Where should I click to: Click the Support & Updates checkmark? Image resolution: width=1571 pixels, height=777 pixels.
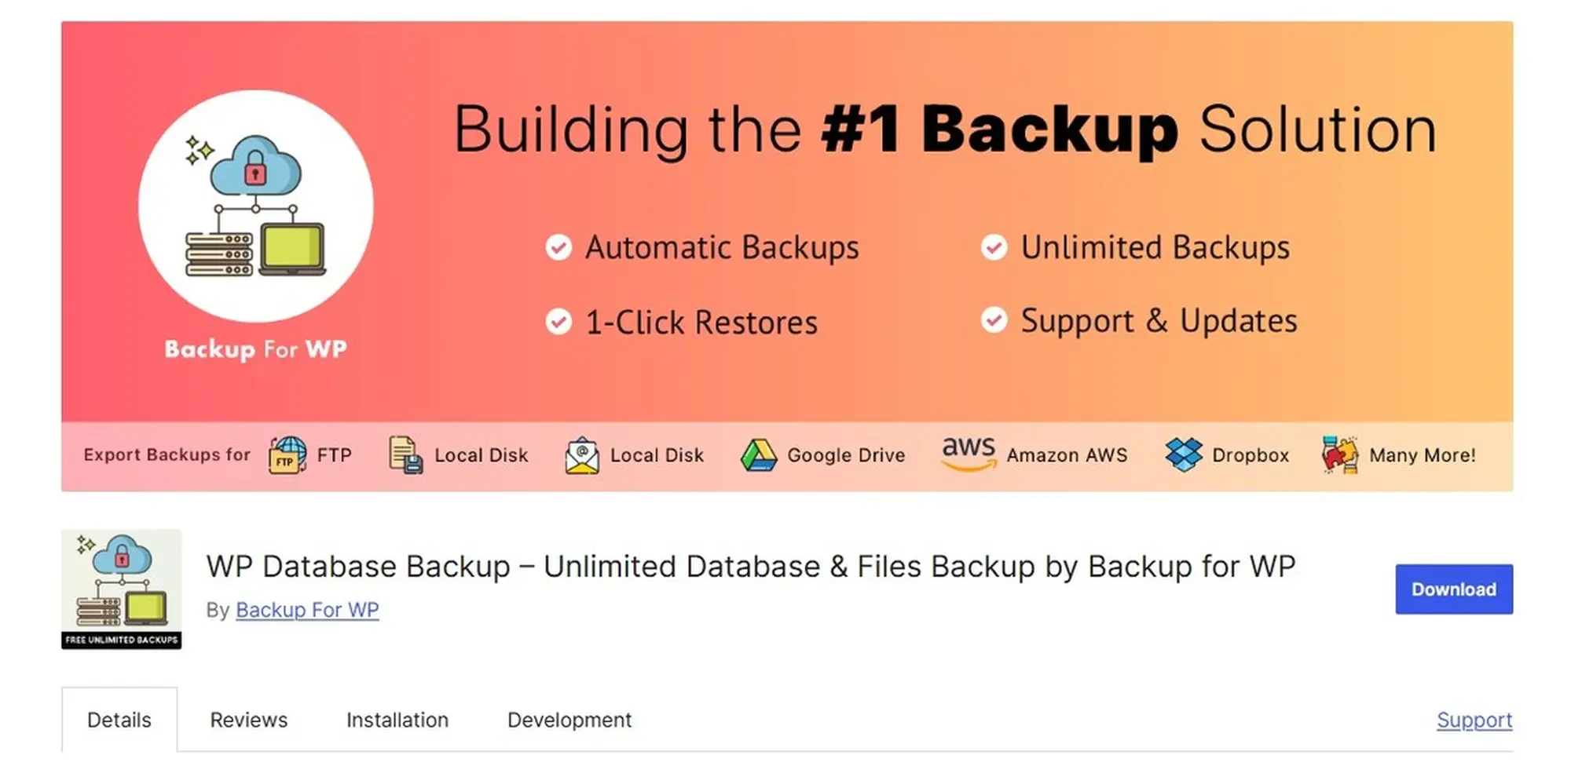coord(994,320)
